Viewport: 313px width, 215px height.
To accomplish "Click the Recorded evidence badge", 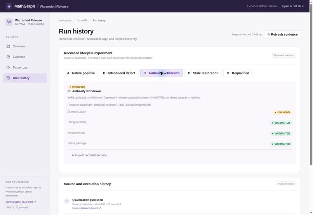I will (x=284, y=55).
